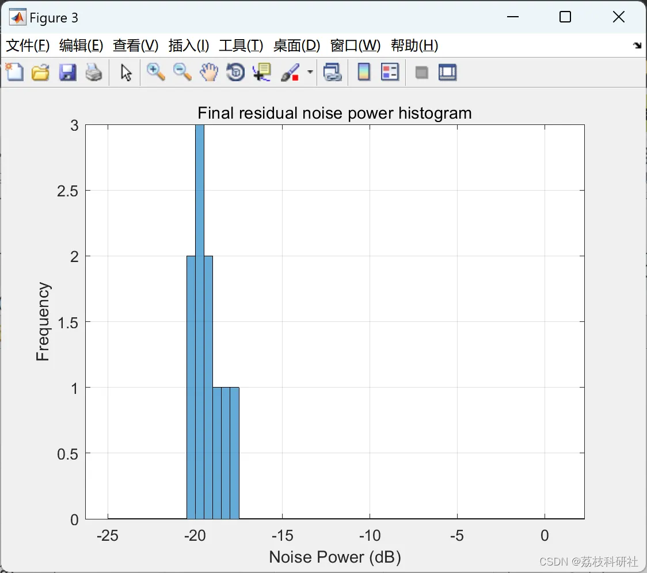Click the plot title 'Final residual noise power histogram'

pos(334,113)
